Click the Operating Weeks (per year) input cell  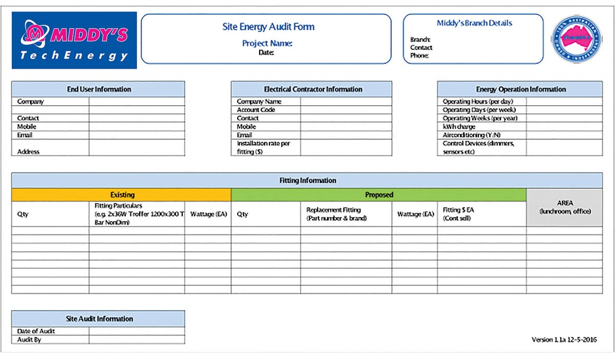pos(564,118)
